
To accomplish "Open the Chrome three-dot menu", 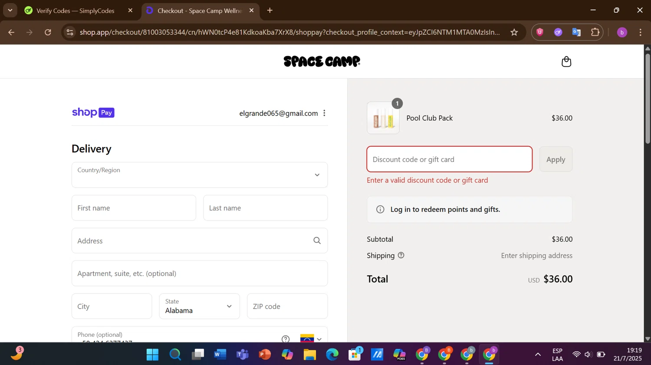I will click(641, 32).
